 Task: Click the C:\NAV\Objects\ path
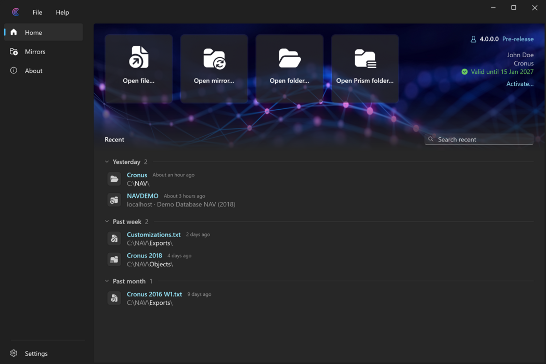[x=150, y=264]
